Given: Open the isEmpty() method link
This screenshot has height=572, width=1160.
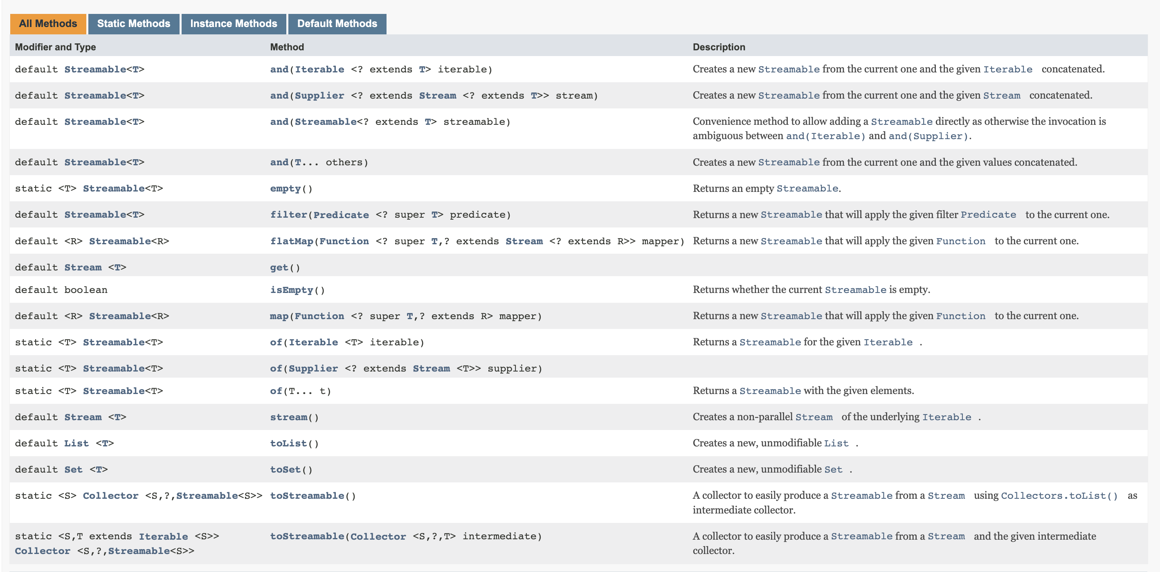Looking at the screenshot, I should tap(291, 290).
